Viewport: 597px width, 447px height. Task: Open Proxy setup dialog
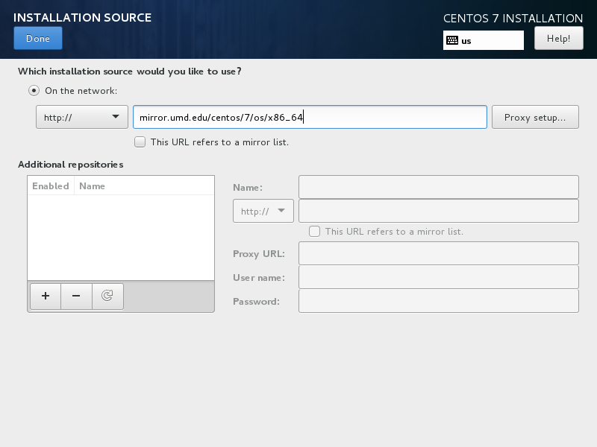tap(535, 117)
